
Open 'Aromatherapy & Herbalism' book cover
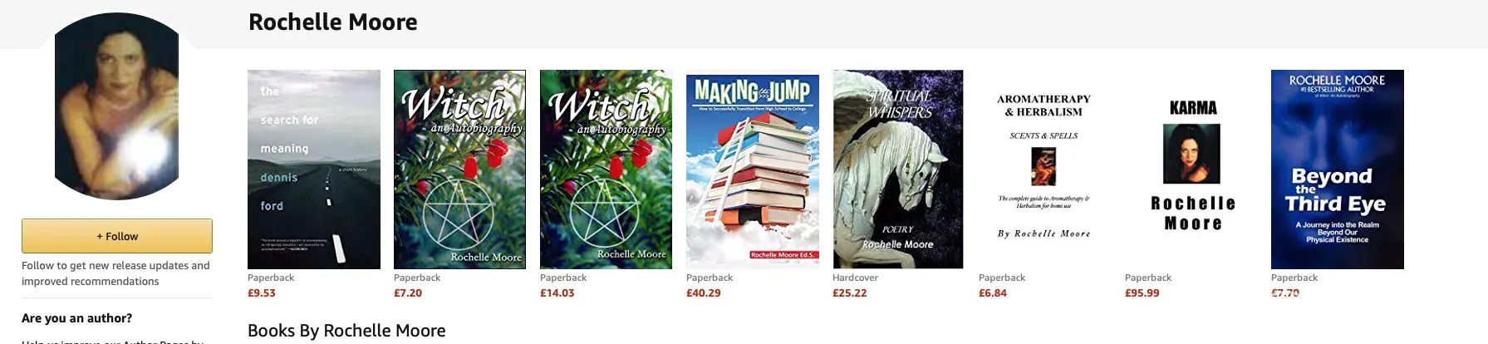click(1044, 170)
